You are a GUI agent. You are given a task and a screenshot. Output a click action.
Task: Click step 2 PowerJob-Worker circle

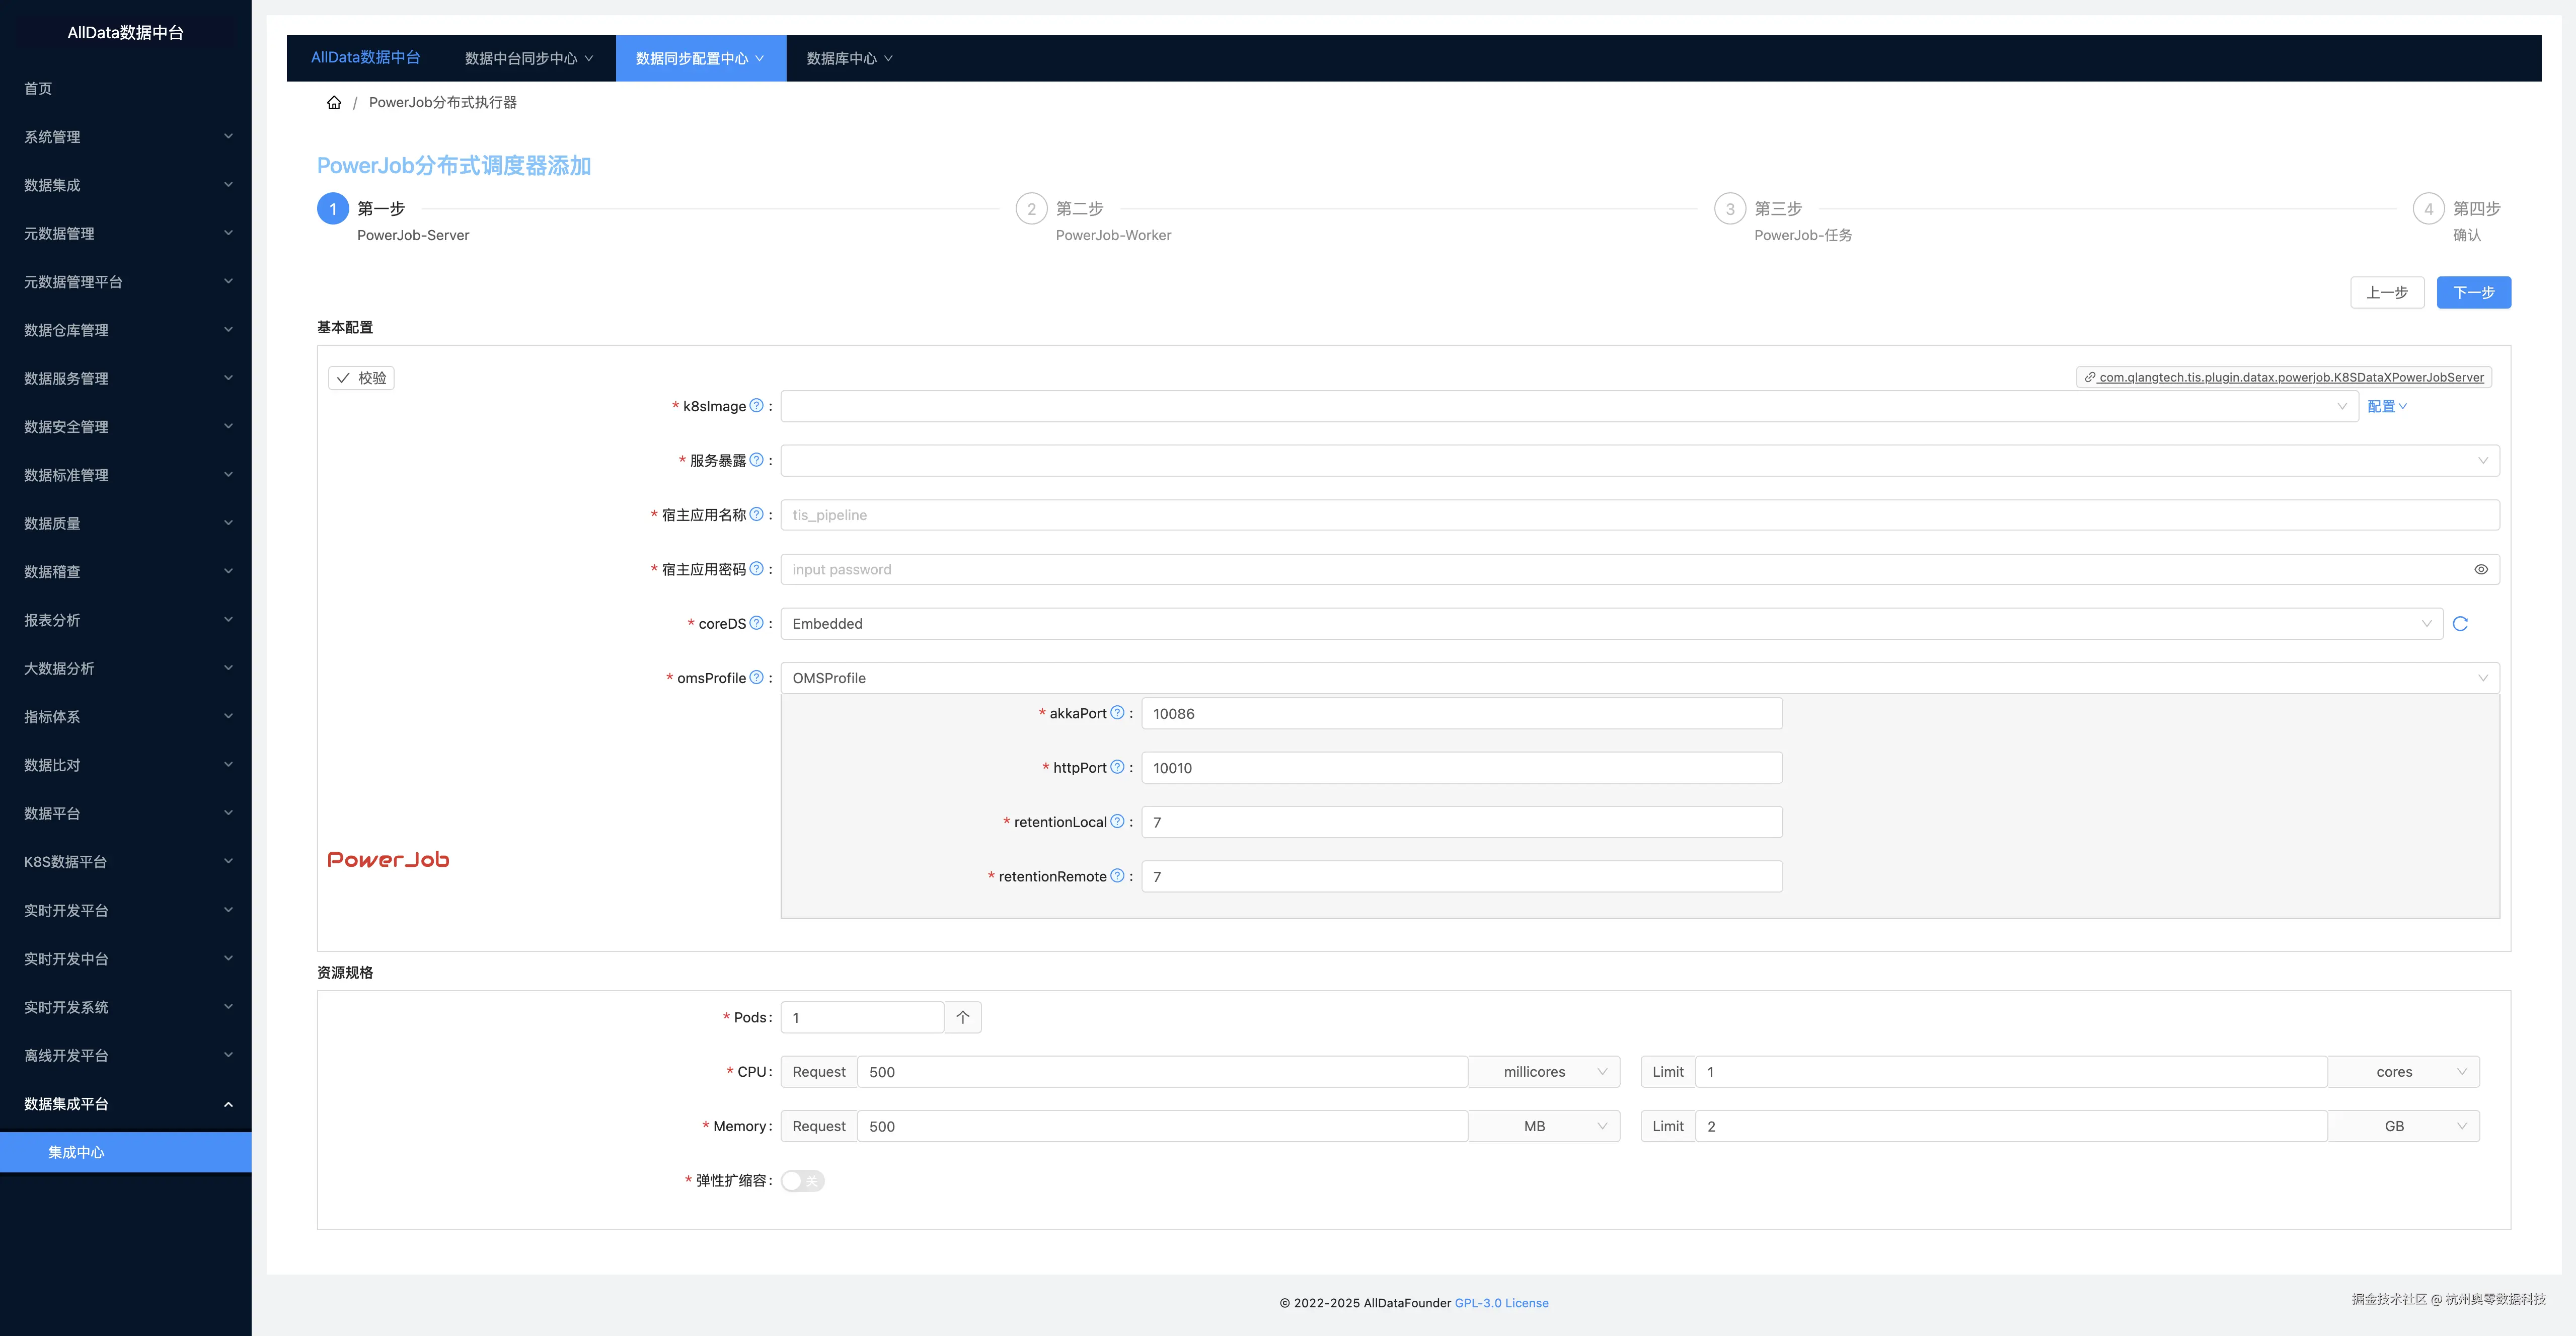[1031, 209]
